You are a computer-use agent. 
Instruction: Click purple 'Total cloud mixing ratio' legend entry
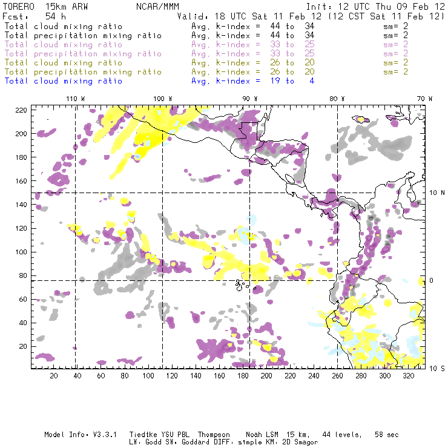coord(64,45)
